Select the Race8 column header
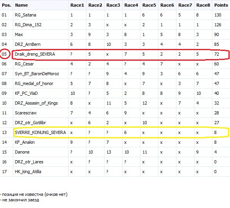Viewport: 230px width, 208px height. 203,5
